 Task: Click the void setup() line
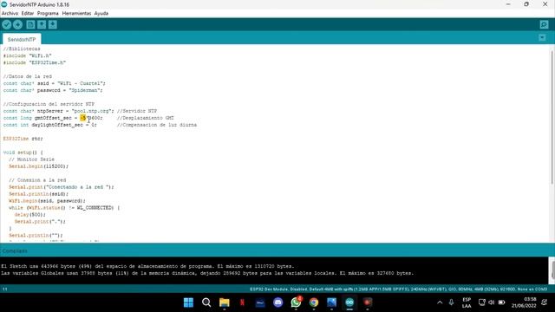23,153
